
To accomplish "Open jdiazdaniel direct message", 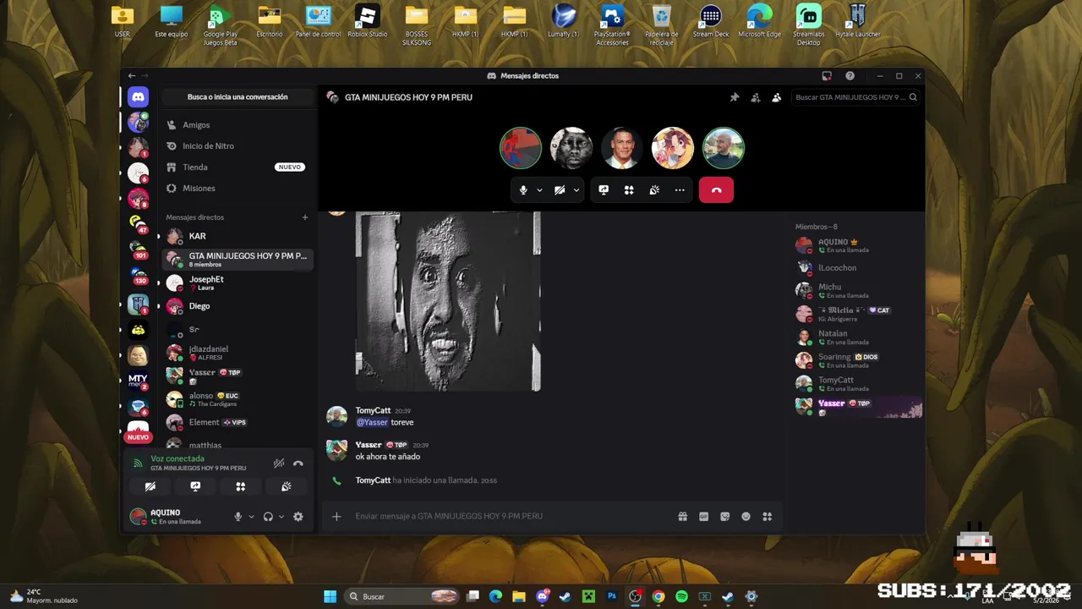I will pyautogui.click(x=236, y=353).
